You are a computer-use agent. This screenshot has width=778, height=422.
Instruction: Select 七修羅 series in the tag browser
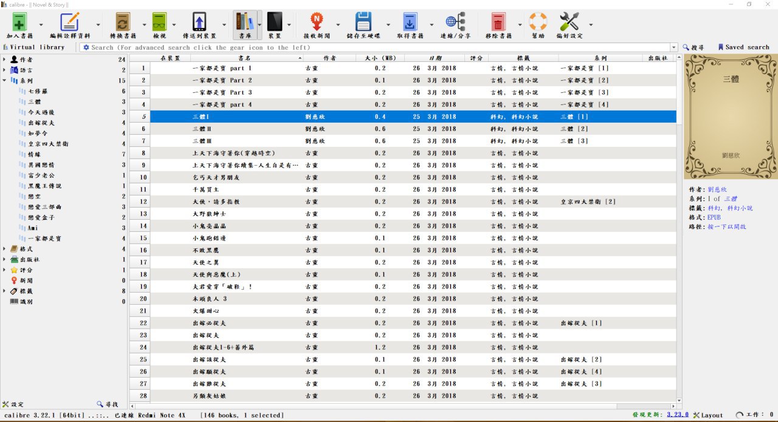point(38,91)
